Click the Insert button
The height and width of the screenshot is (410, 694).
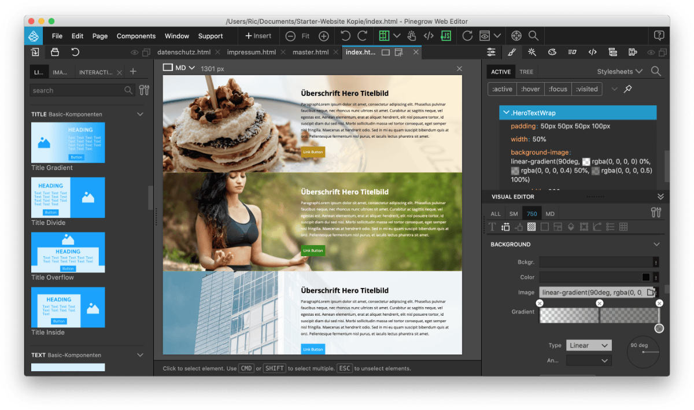[259, 36]
